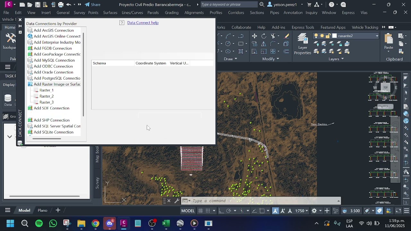Image resolution: width=411 pixels, height=231 pixels.
Task: Toggle Ortho mode in status bar
Action: coord(221,211)
